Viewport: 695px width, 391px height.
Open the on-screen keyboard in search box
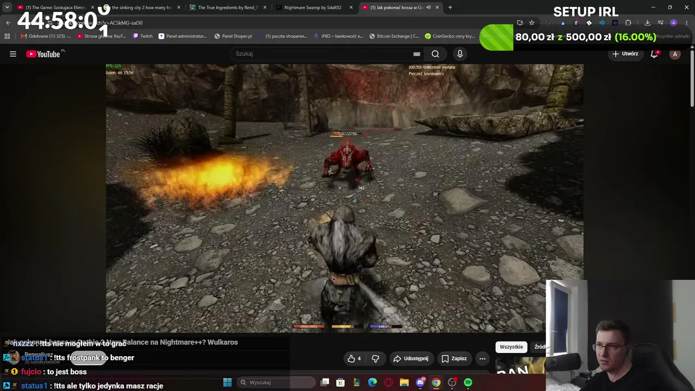click(x=416, y=54)
